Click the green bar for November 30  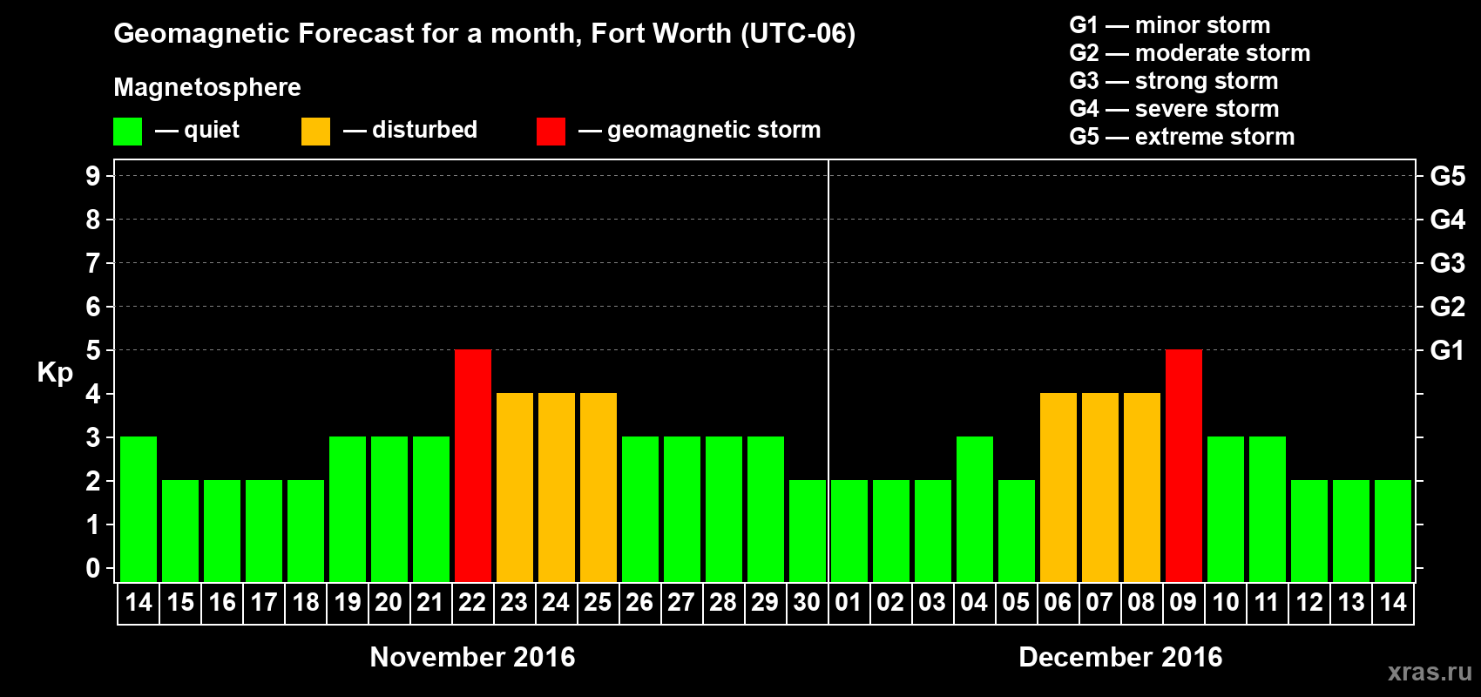(808, 531)
